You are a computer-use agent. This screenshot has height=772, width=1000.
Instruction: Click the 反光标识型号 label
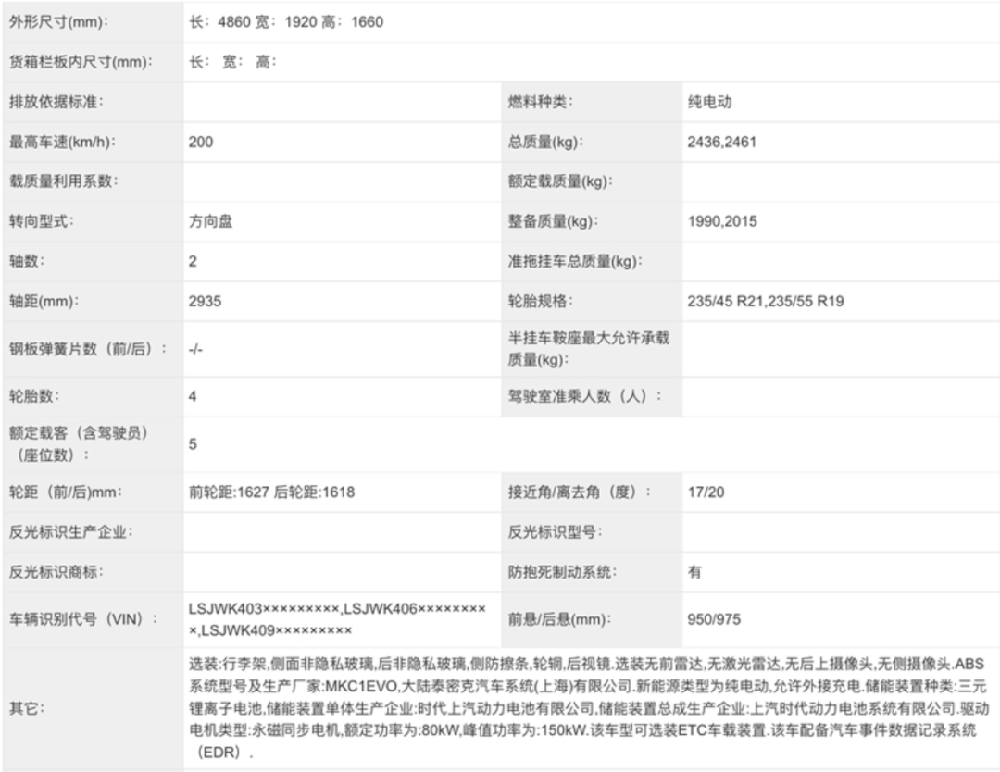click(x=555, y=532)
